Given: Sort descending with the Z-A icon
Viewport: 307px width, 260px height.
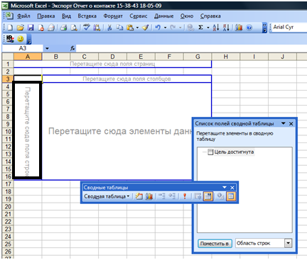Looking at the screenshot, I should click(x=226, y=28).
